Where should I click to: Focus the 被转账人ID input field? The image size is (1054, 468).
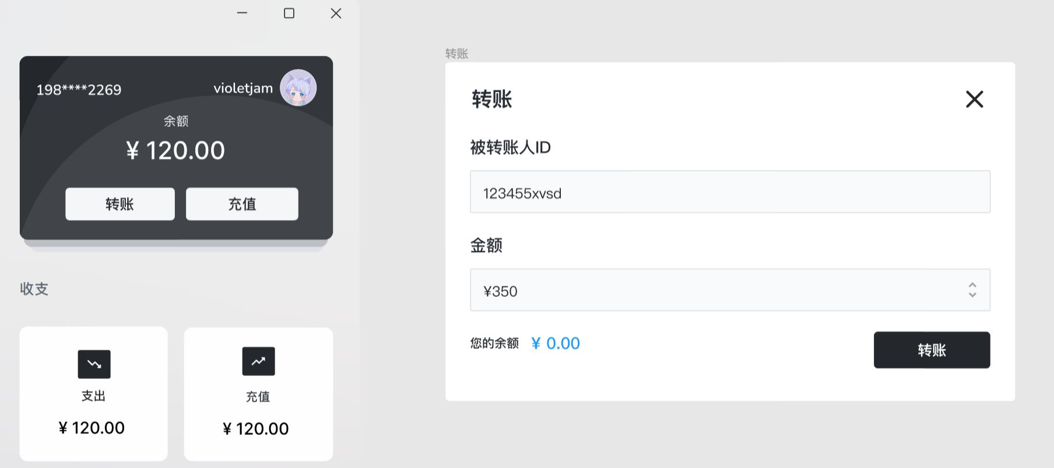click(730, 192)
